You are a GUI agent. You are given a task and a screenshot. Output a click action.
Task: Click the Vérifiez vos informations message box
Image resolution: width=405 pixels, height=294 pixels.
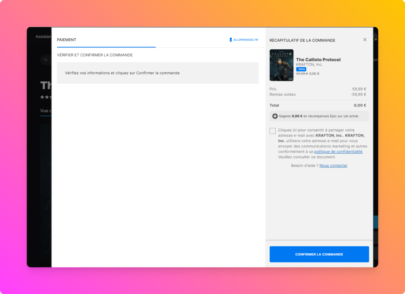click(157, 73)
